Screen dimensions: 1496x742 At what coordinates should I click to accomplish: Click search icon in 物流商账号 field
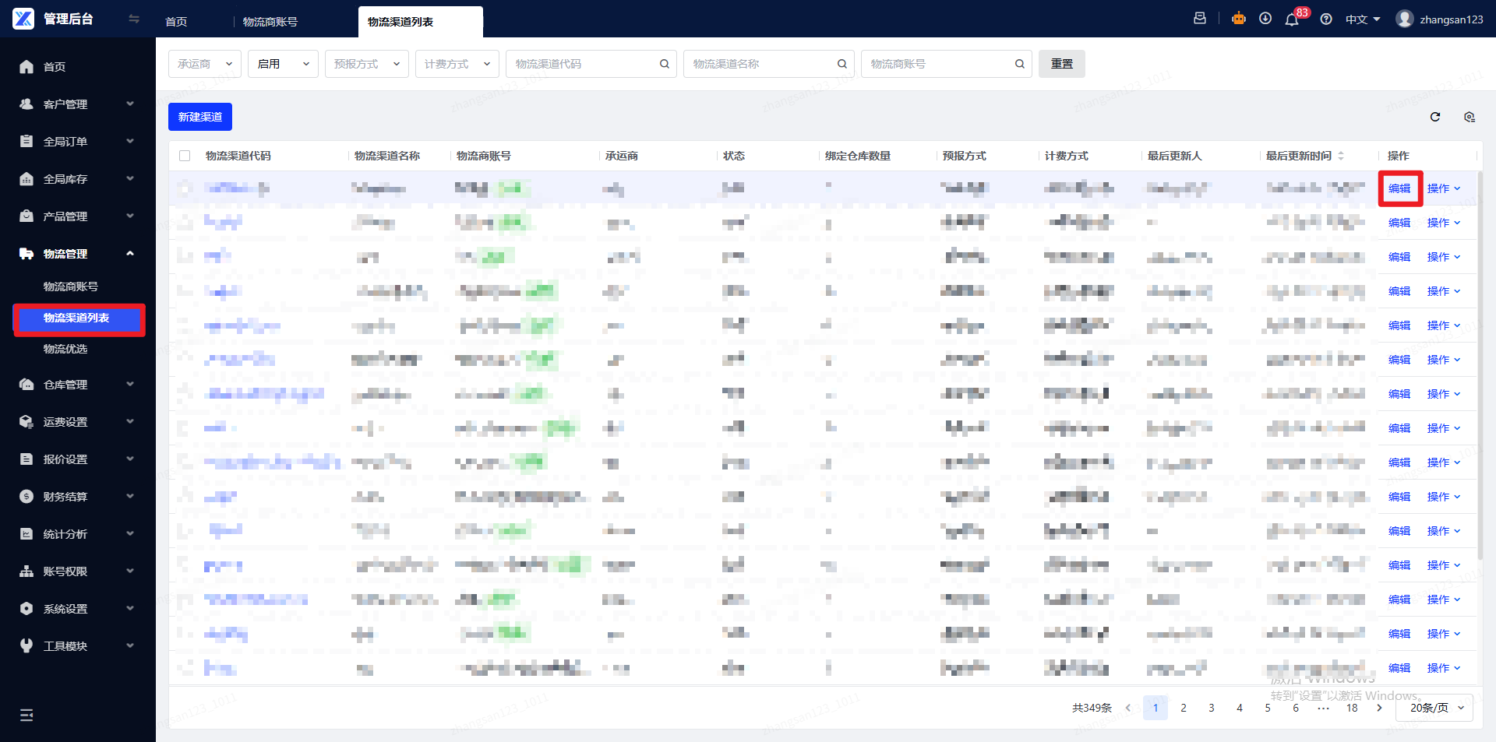coord(1020,64)
